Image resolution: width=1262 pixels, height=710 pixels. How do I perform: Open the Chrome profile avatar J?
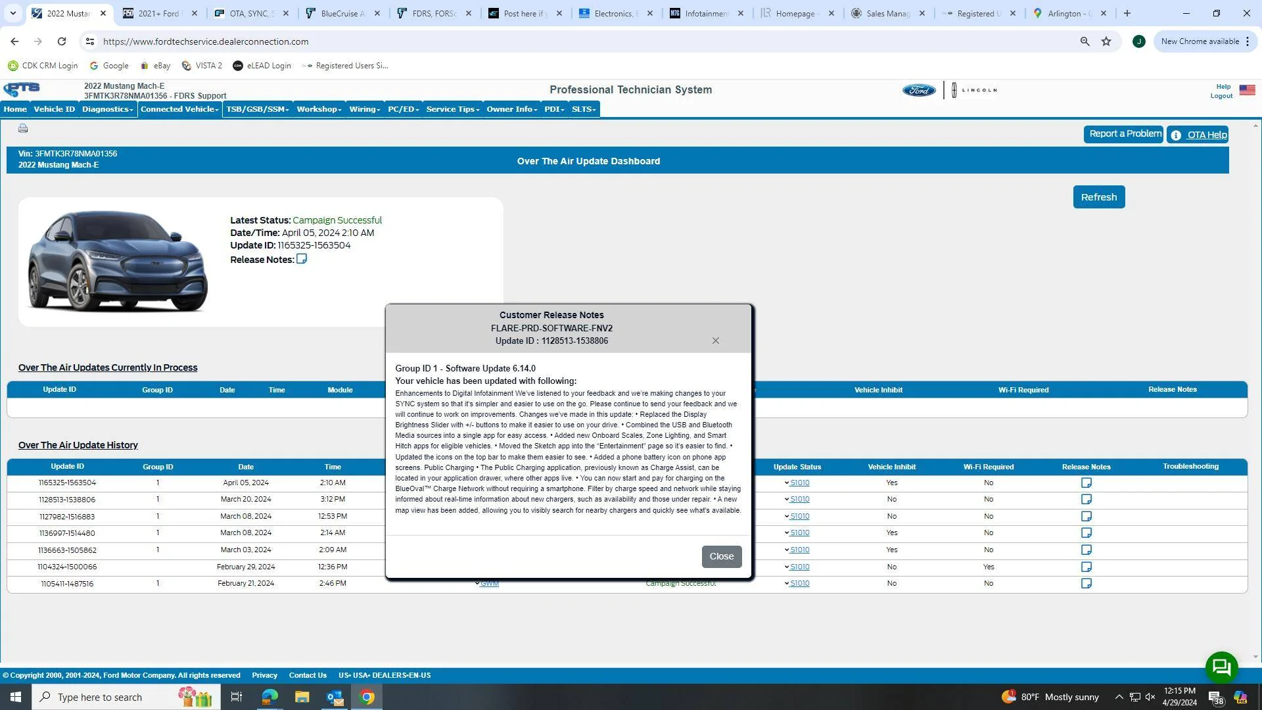pos(1138,41)
